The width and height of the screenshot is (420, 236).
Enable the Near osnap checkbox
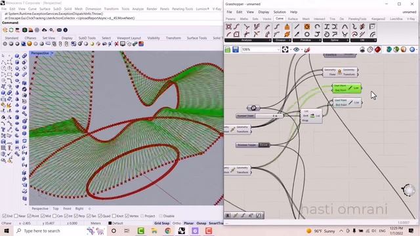[x=16, y=216]
